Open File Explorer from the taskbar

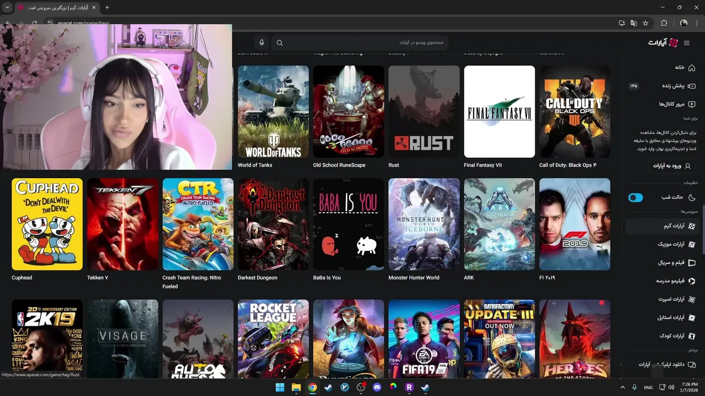(x=296, y=387)
